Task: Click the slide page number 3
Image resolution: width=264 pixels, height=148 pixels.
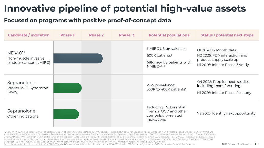Action: [259, 144]
